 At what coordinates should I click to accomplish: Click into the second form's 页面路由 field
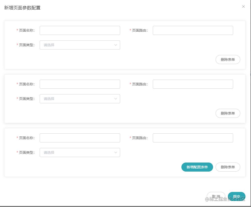[193, 84]
